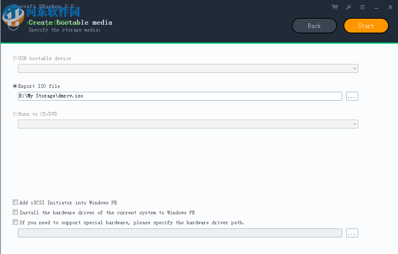Select USB bootable device radio option

click(x=15, y=58)
